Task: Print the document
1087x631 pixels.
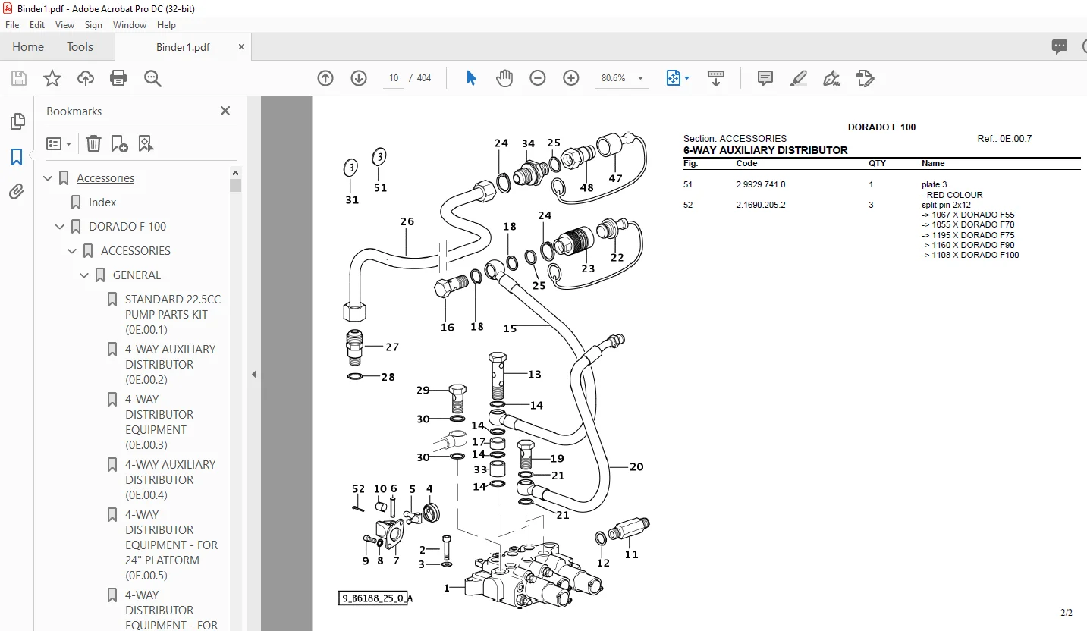Action: click(x=118, y=78)
